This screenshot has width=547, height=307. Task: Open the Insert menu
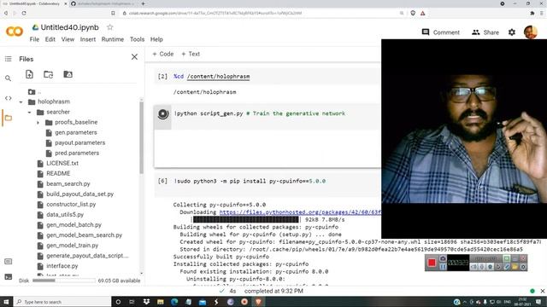pos(87,39)
